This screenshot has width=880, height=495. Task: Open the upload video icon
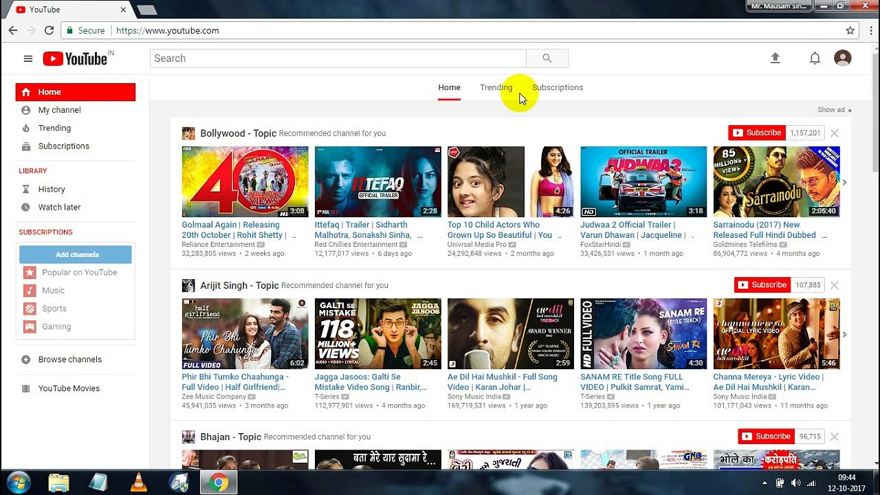tap(775, 58)
